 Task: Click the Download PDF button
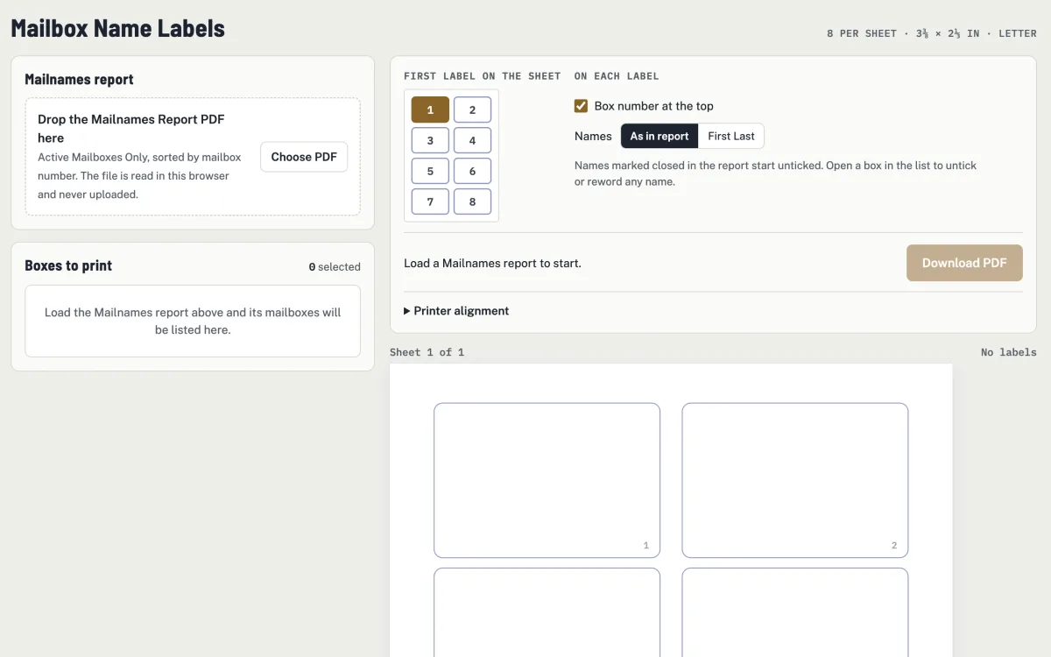(x=964, y=263)
